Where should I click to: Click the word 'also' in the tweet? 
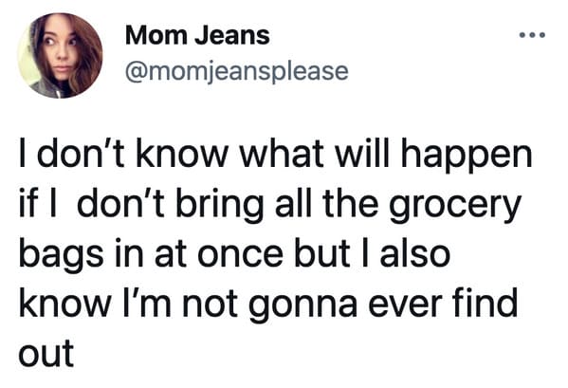tap(415, 253)
